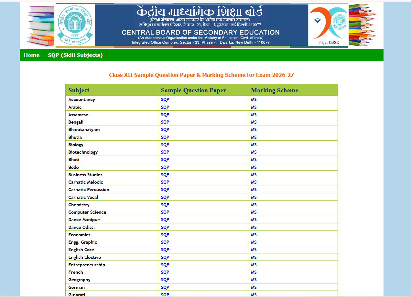Image resolution: width=411 pixels, height=297 pixels.
Task: Open Carnatic Percussion MS link
Action: pyautogui.click(x=254, y=189)
